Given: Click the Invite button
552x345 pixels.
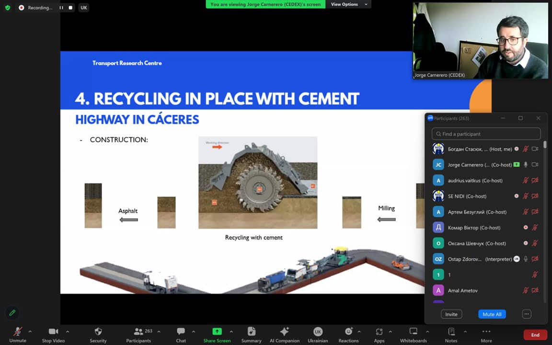Looking at the screenshot, I should [451, 314].
